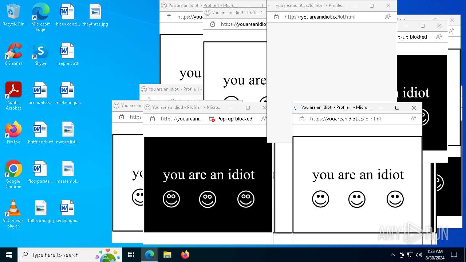This screenshot has width=466, height=262.
Task: Switch to Edge in the taskbar
Action: coord(150,255)
